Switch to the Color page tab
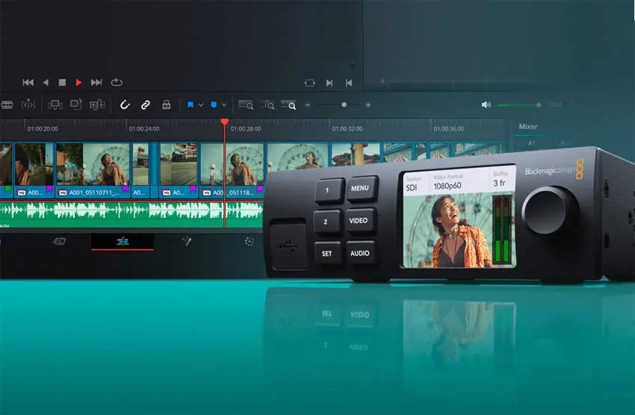Screen dimensions: 635x415 249,242
